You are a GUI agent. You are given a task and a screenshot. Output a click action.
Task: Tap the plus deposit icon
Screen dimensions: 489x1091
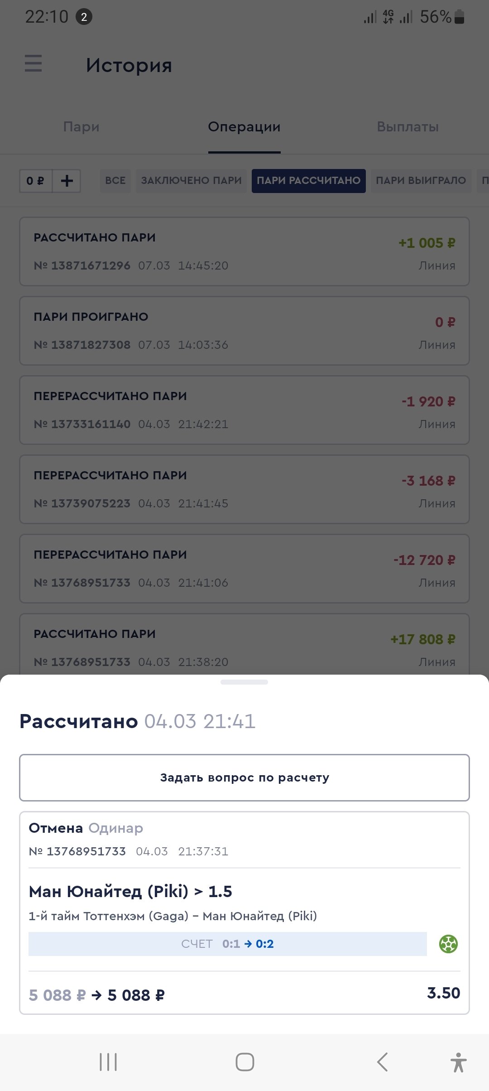[x=67, y=181]
